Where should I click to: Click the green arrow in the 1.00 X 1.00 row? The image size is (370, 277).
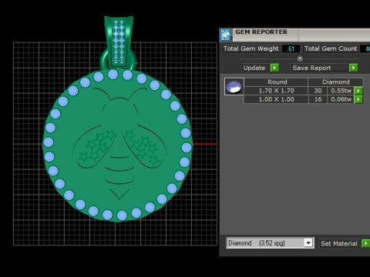pos(358,99)
